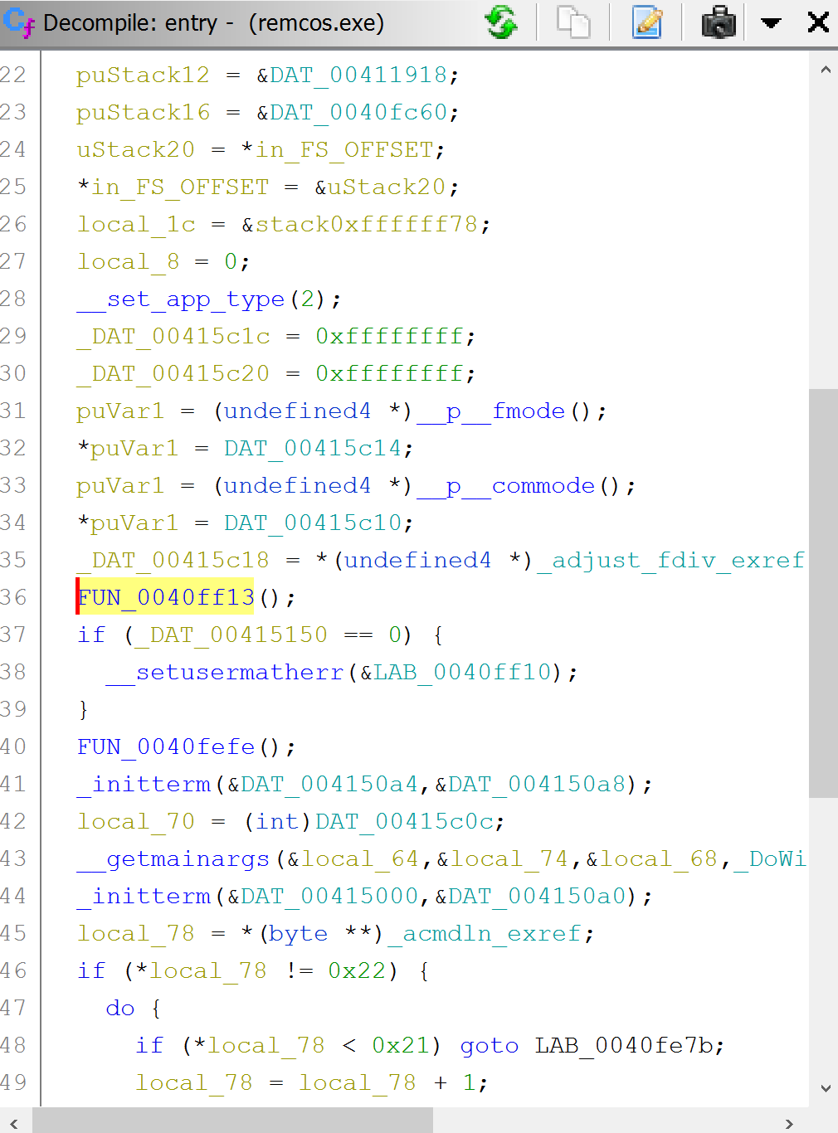The height and width of the screenshot is (1133, 838).
Task: Select the _initterm function call
Action: (143, 784)
